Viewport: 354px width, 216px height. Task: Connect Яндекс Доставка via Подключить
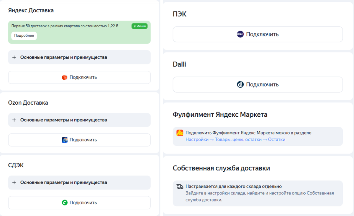click(x=79, y=77)
